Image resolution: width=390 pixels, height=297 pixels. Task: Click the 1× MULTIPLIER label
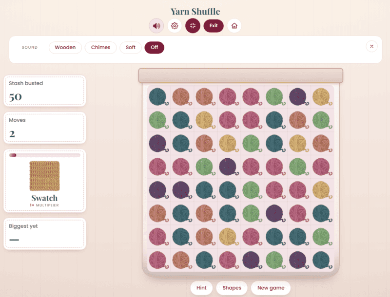44,205
